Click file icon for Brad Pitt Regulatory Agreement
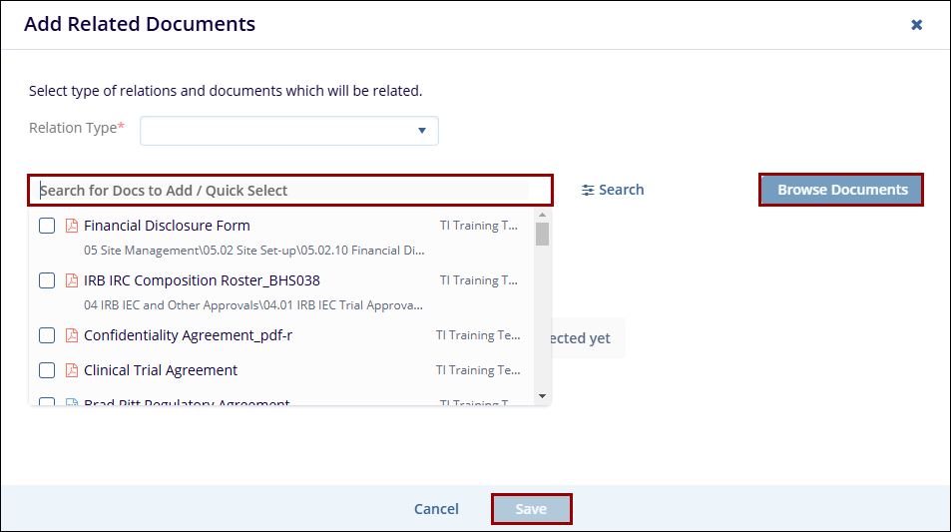The height and width of the screenshot is (532, 951). pos(71,403)
